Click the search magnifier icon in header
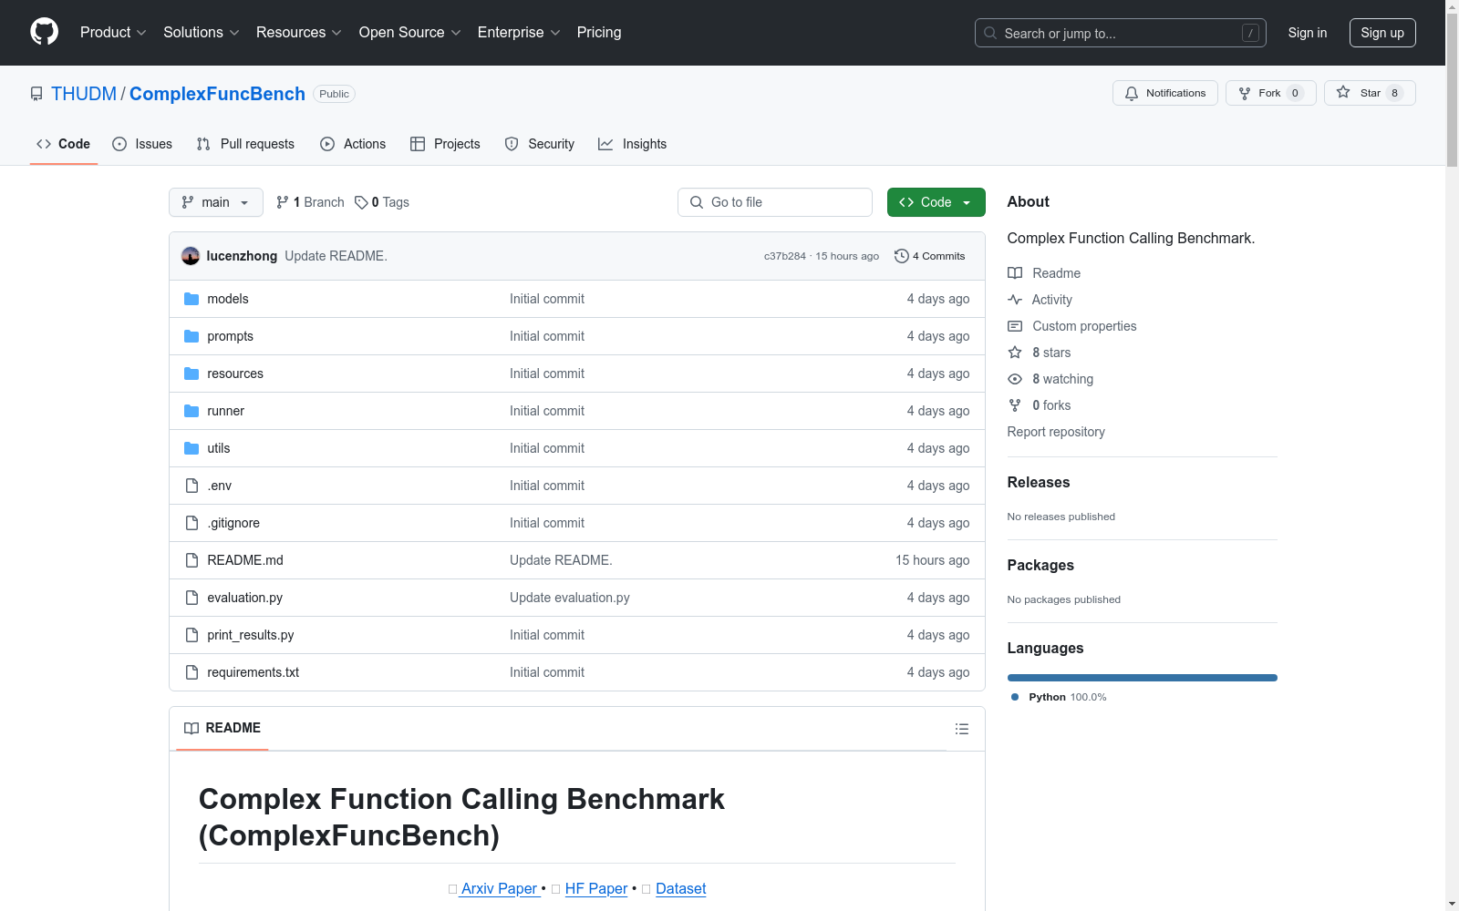Viewport: 1459px width, 911px height. coord(990,33)
